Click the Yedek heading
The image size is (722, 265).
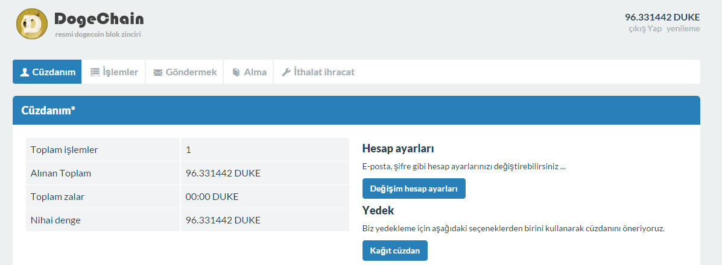pyautogui.click(x=378, y=211)
